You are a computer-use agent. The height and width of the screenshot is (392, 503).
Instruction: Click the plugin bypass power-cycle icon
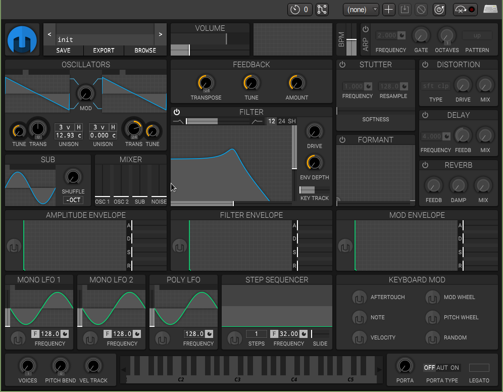point(439,10)
